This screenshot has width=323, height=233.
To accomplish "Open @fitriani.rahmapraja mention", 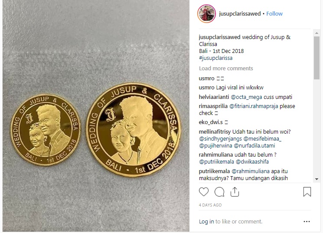I will 254,106.
